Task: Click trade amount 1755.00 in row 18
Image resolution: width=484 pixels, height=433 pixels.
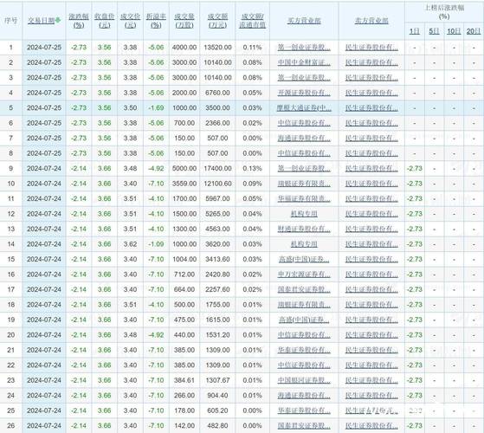Action: (x=217, y=305)
